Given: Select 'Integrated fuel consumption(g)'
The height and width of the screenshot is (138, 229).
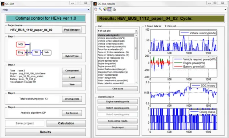Looking at the screenshot, I should coord(116,72).
